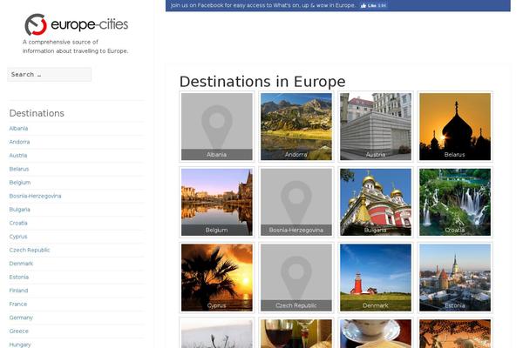523x348 pixels.
Task: Navigate to Finland sidebar link
Action: [18, 291]
